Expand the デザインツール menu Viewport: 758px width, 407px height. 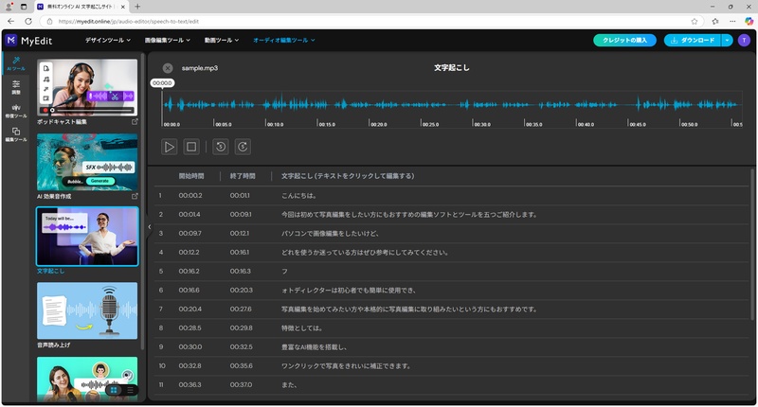pyautogui.click(x=110, y=41)
